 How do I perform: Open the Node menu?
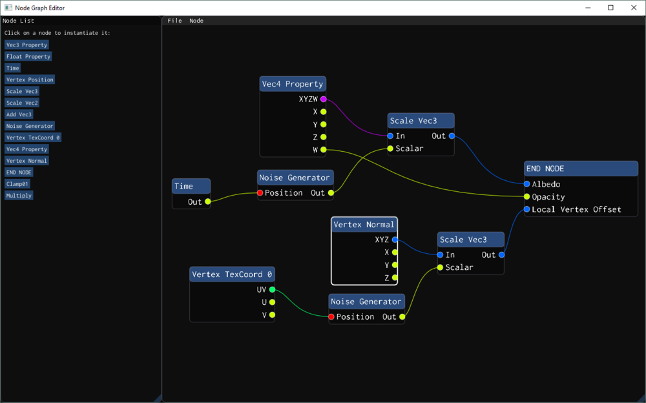tap(196, 20)
